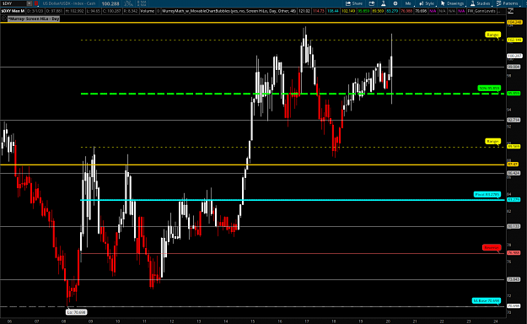Click the cyan 83.279 price axis label

(x=514, y=200)
